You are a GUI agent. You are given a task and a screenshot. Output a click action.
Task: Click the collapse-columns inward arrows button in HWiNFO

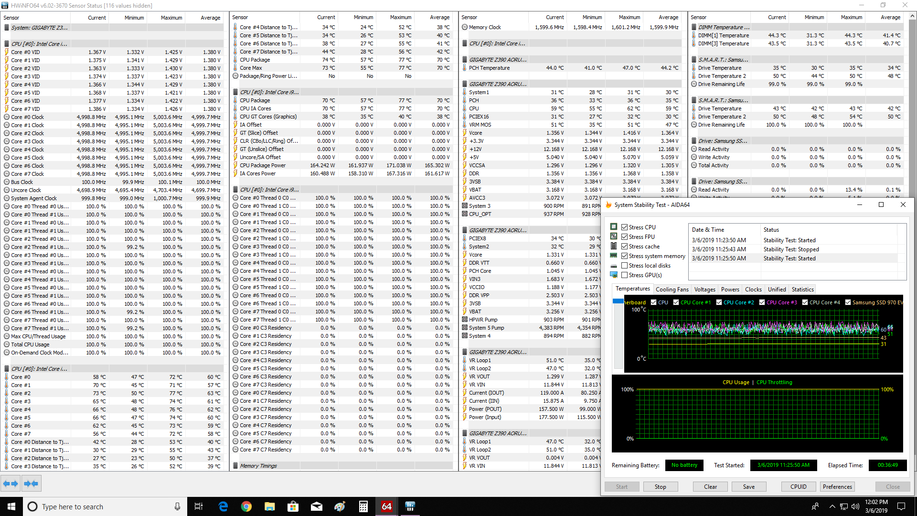tap(31, 484)
